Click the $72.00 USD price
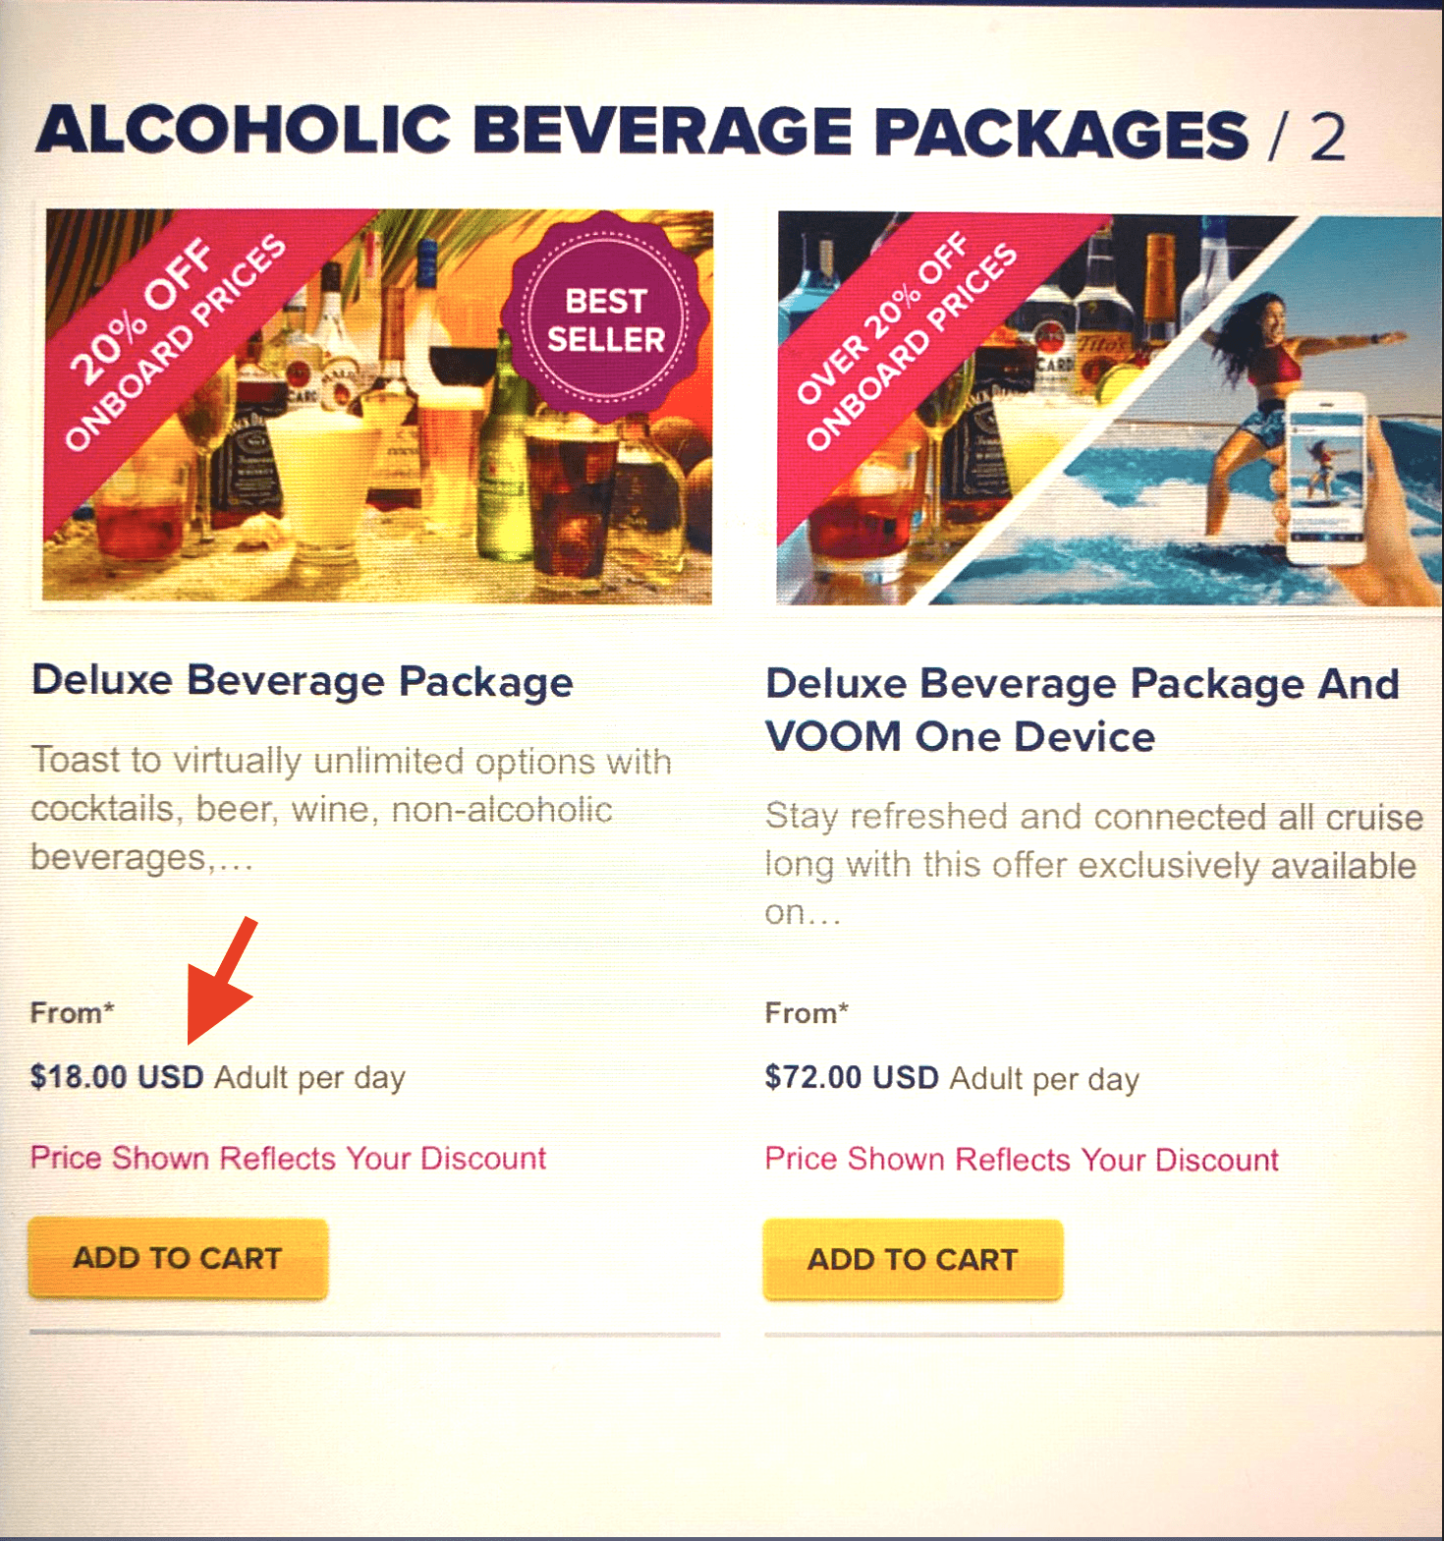 [852, 1078]
